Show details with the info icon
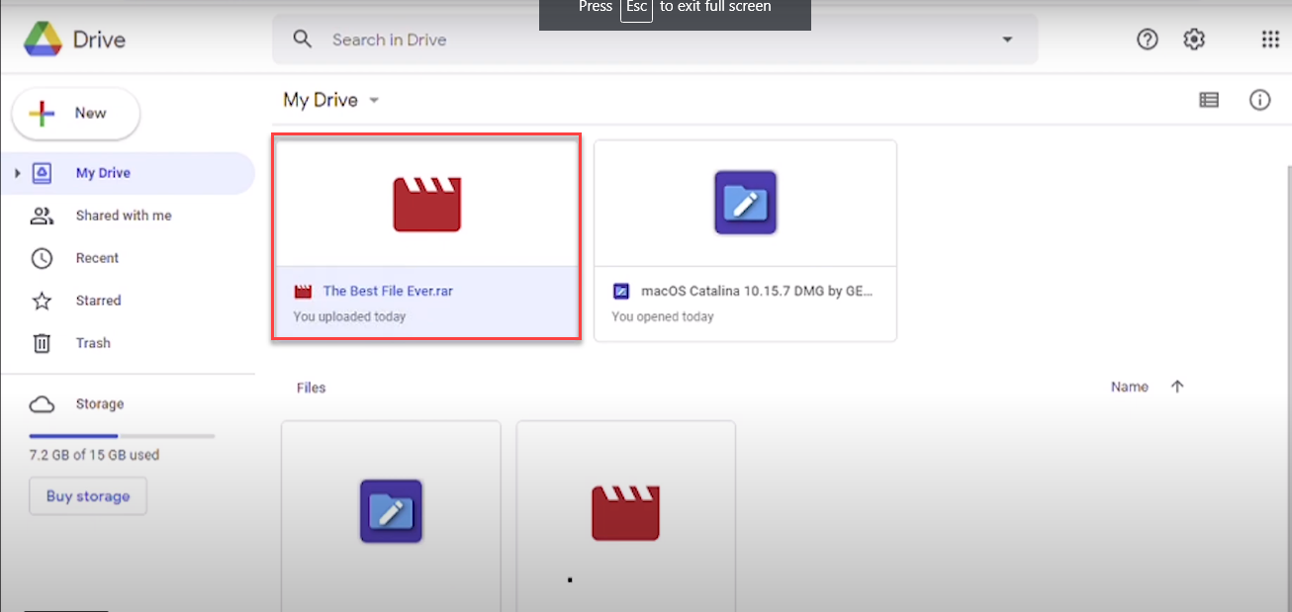Viewport: 1292px width, 612px height. pyautogui.click(x=1259, y=100)
